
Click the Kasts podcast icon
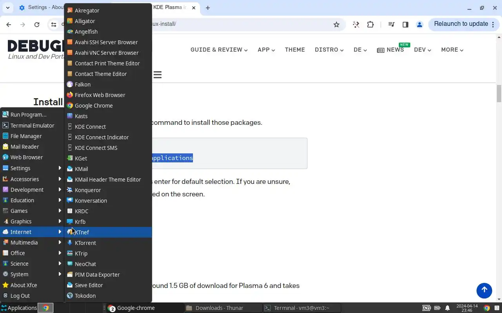pos(70,116)
